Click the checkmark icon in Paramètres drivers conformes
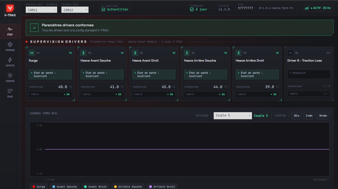The image size is (338, 189). coord(34,28)
